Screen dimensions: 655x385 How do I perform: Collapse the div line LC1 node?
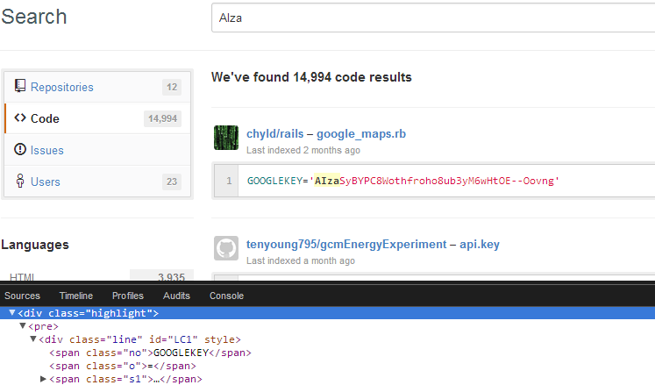click(x=33, y=339)
